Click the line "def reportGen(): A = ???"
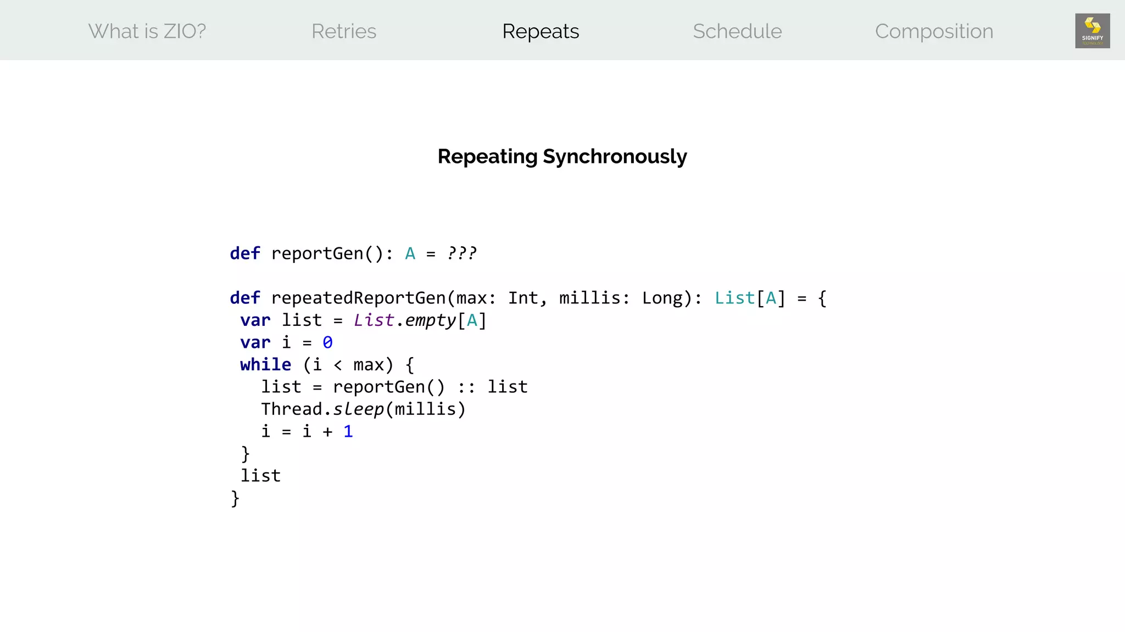 [x=353, y=253]
